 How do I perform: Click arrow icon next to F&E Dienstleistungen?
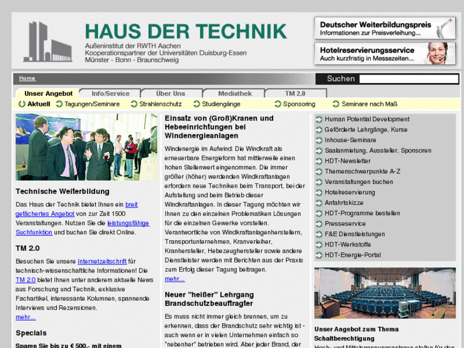click(318, 234)
